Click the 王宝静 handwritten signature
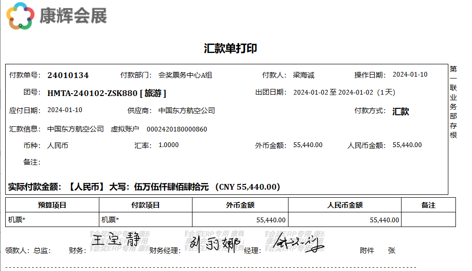Image resolution: width=472 pixels, height=271 pixels. point(116,240)
